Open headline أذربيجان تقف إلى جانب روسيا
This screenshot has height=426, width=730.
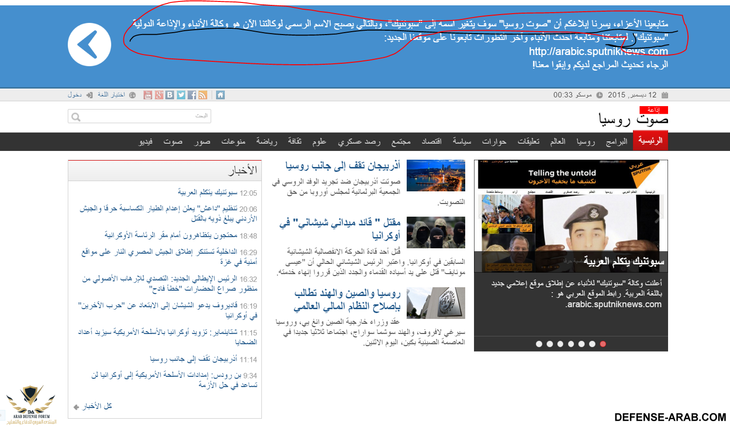(x=343, y=166)
